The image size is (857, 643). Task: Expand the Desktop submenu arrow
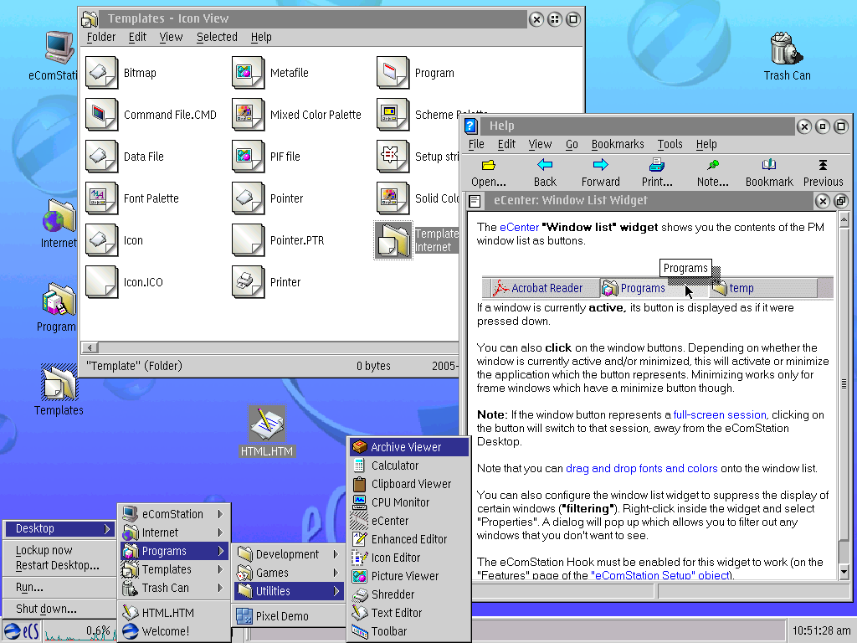click(107, 529)
